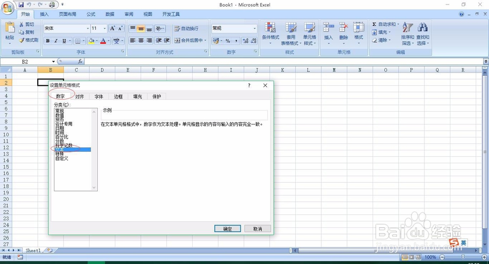Decrease indent in alignment group
The image size is (489, 264).
[x=159, y=40]
